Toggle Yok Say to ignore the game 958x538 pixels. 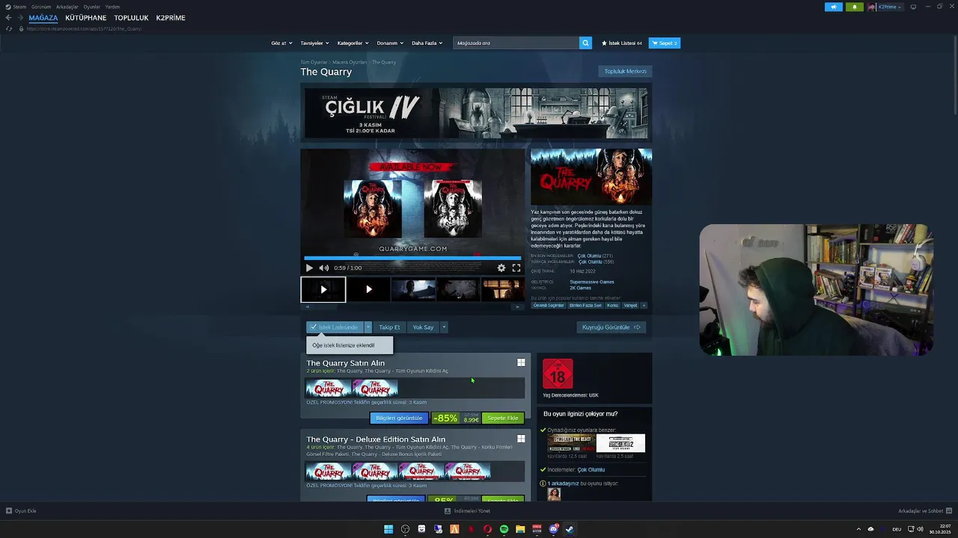tap(423, 327)
